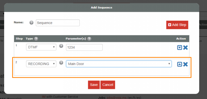Open the Main Door recording dropdown
This screenshot has width=207, height=99.
[x=119, y=64]
